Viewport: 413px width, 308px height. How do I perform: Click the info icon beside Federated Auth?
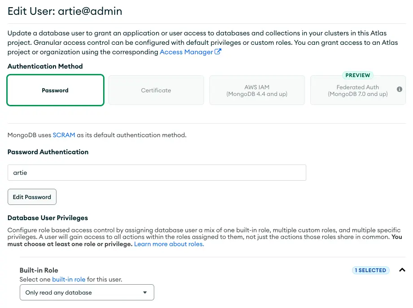(399, 90)
